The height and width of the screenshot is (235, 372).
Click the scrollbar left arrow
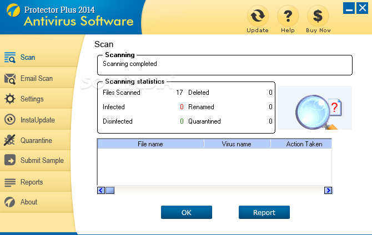[101, 190]
